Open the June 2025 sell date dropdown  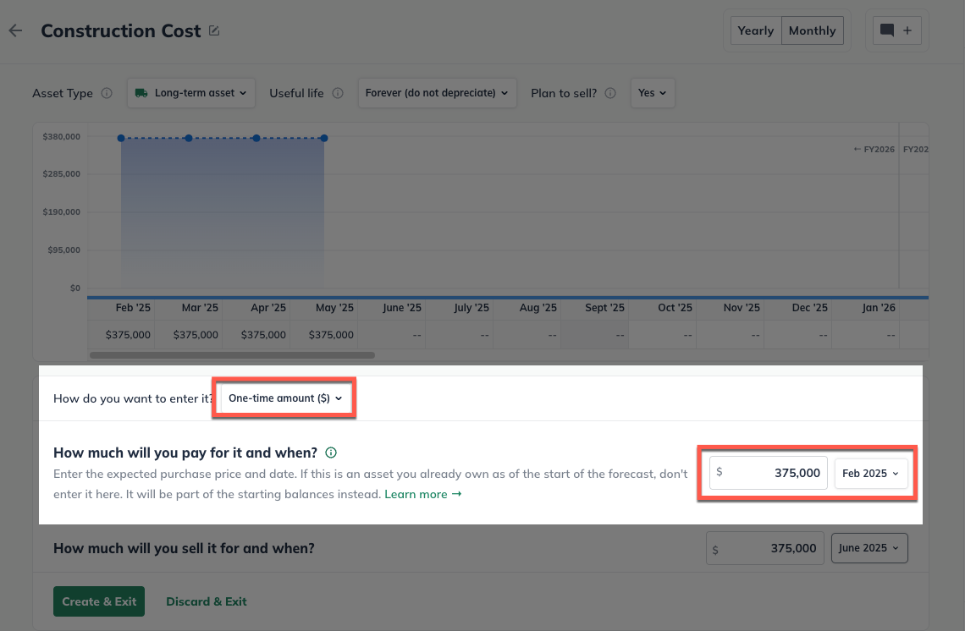tap(868, 547)
